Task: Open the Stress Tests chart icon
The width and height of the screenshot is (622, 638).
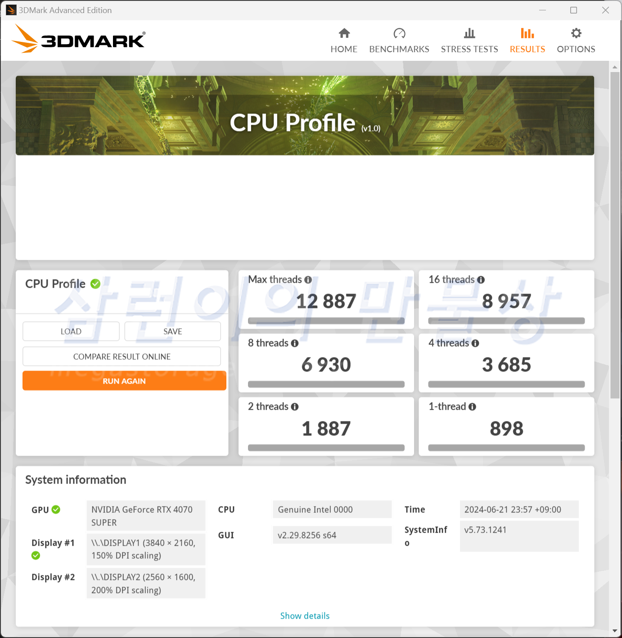Action: point(469,33)
